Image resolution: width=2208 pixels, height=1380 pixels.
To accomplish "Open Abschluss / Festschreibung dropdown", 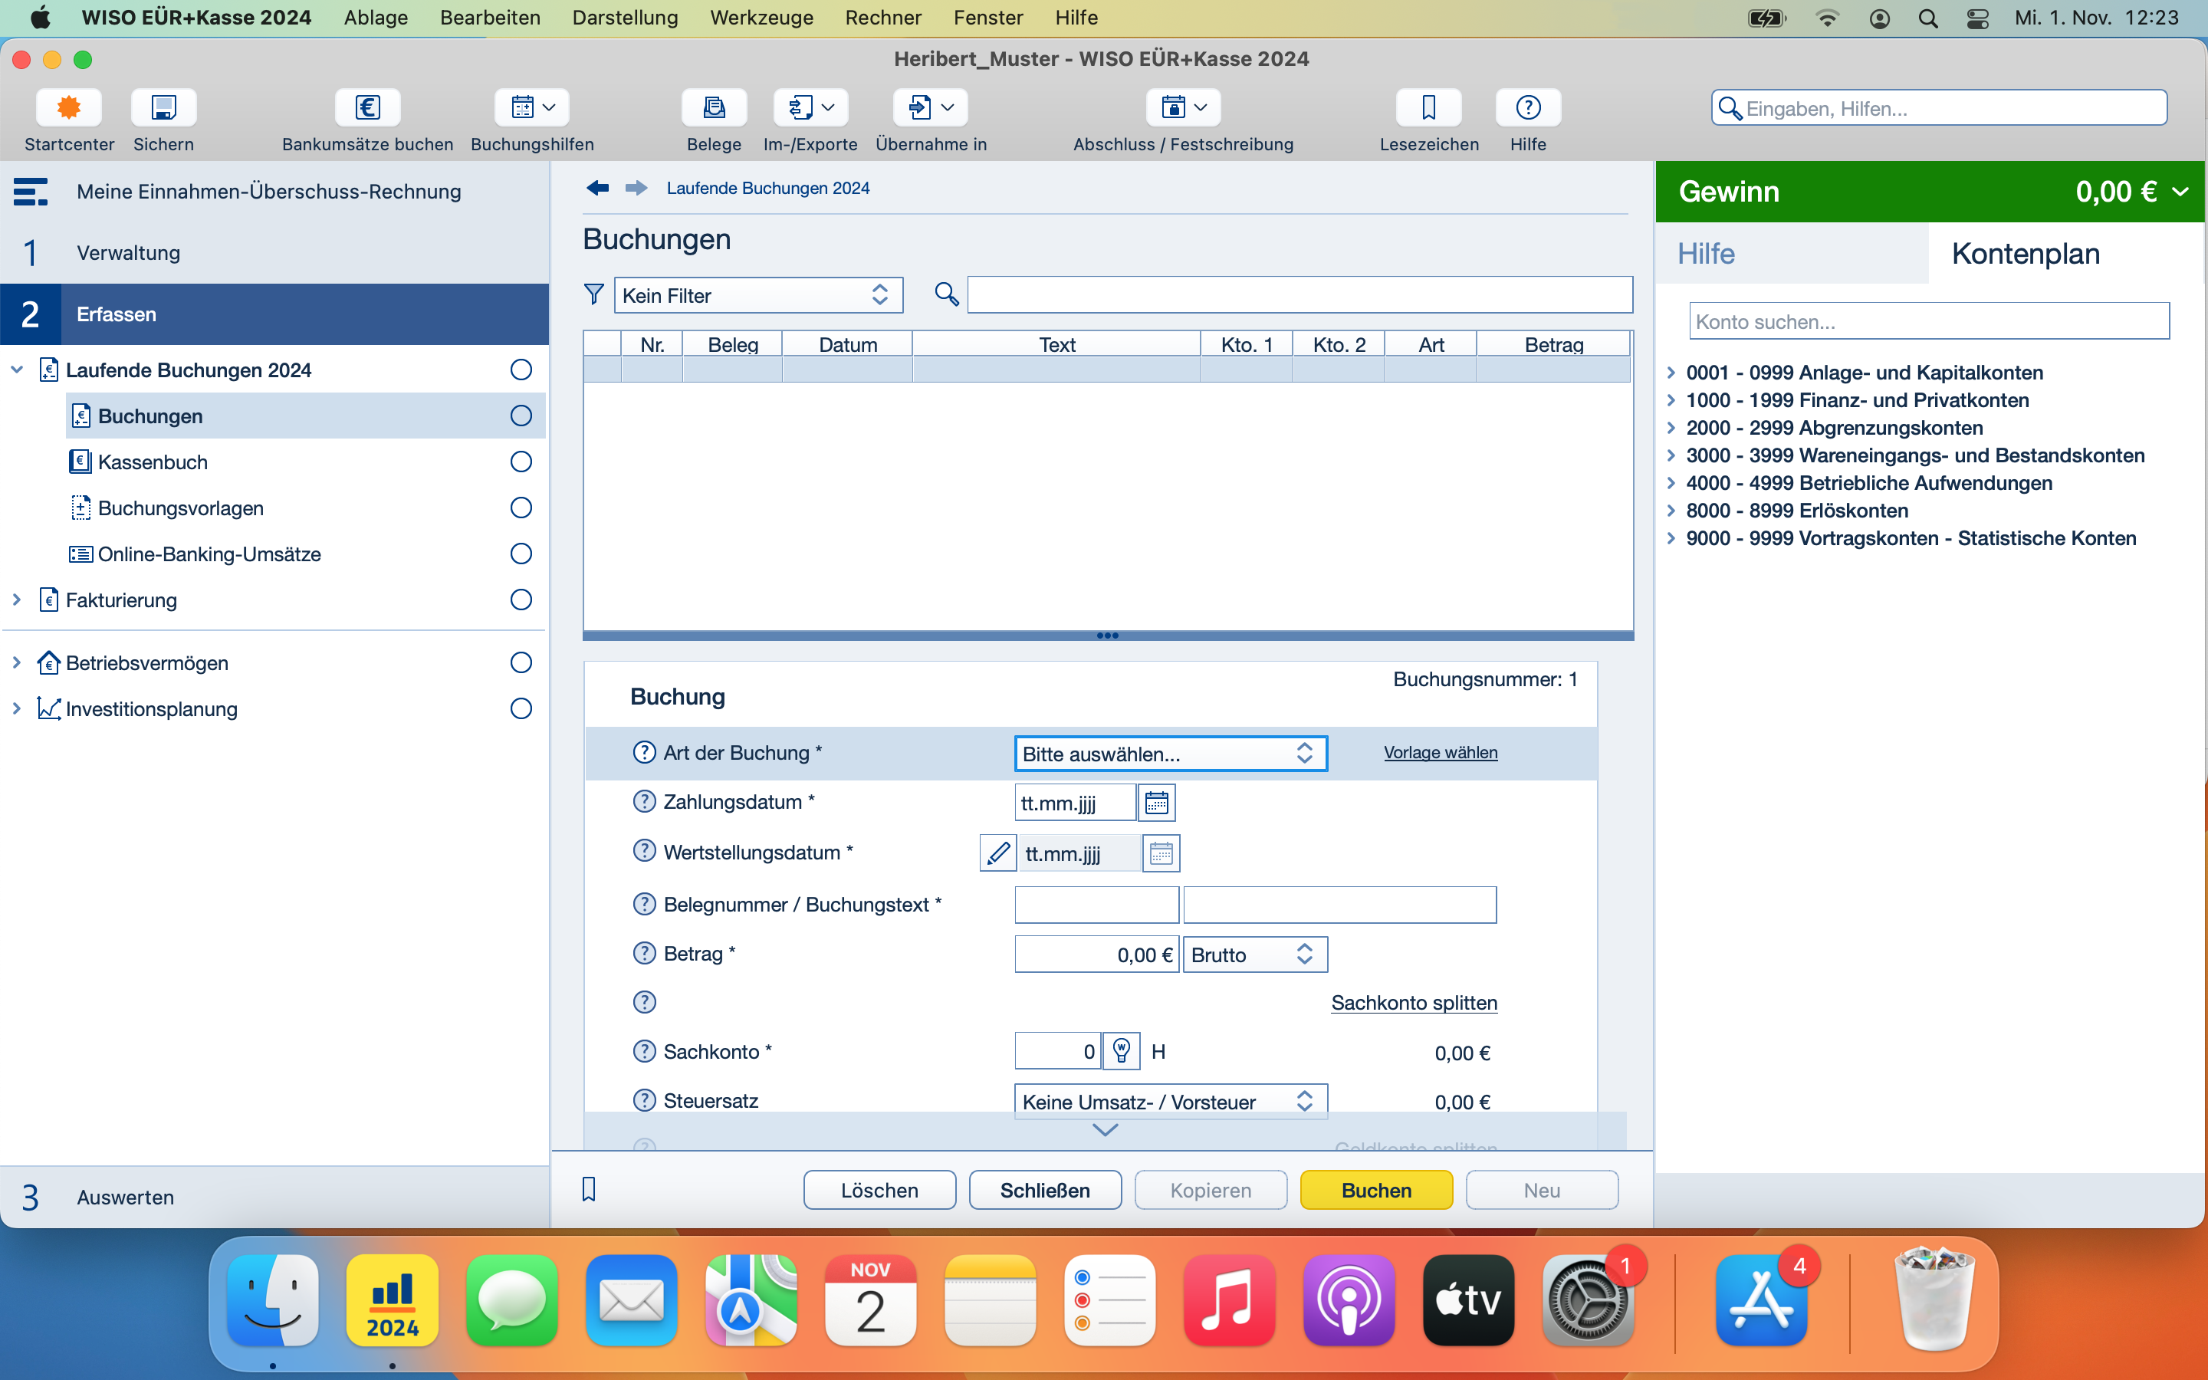I will click(1184, 107).
